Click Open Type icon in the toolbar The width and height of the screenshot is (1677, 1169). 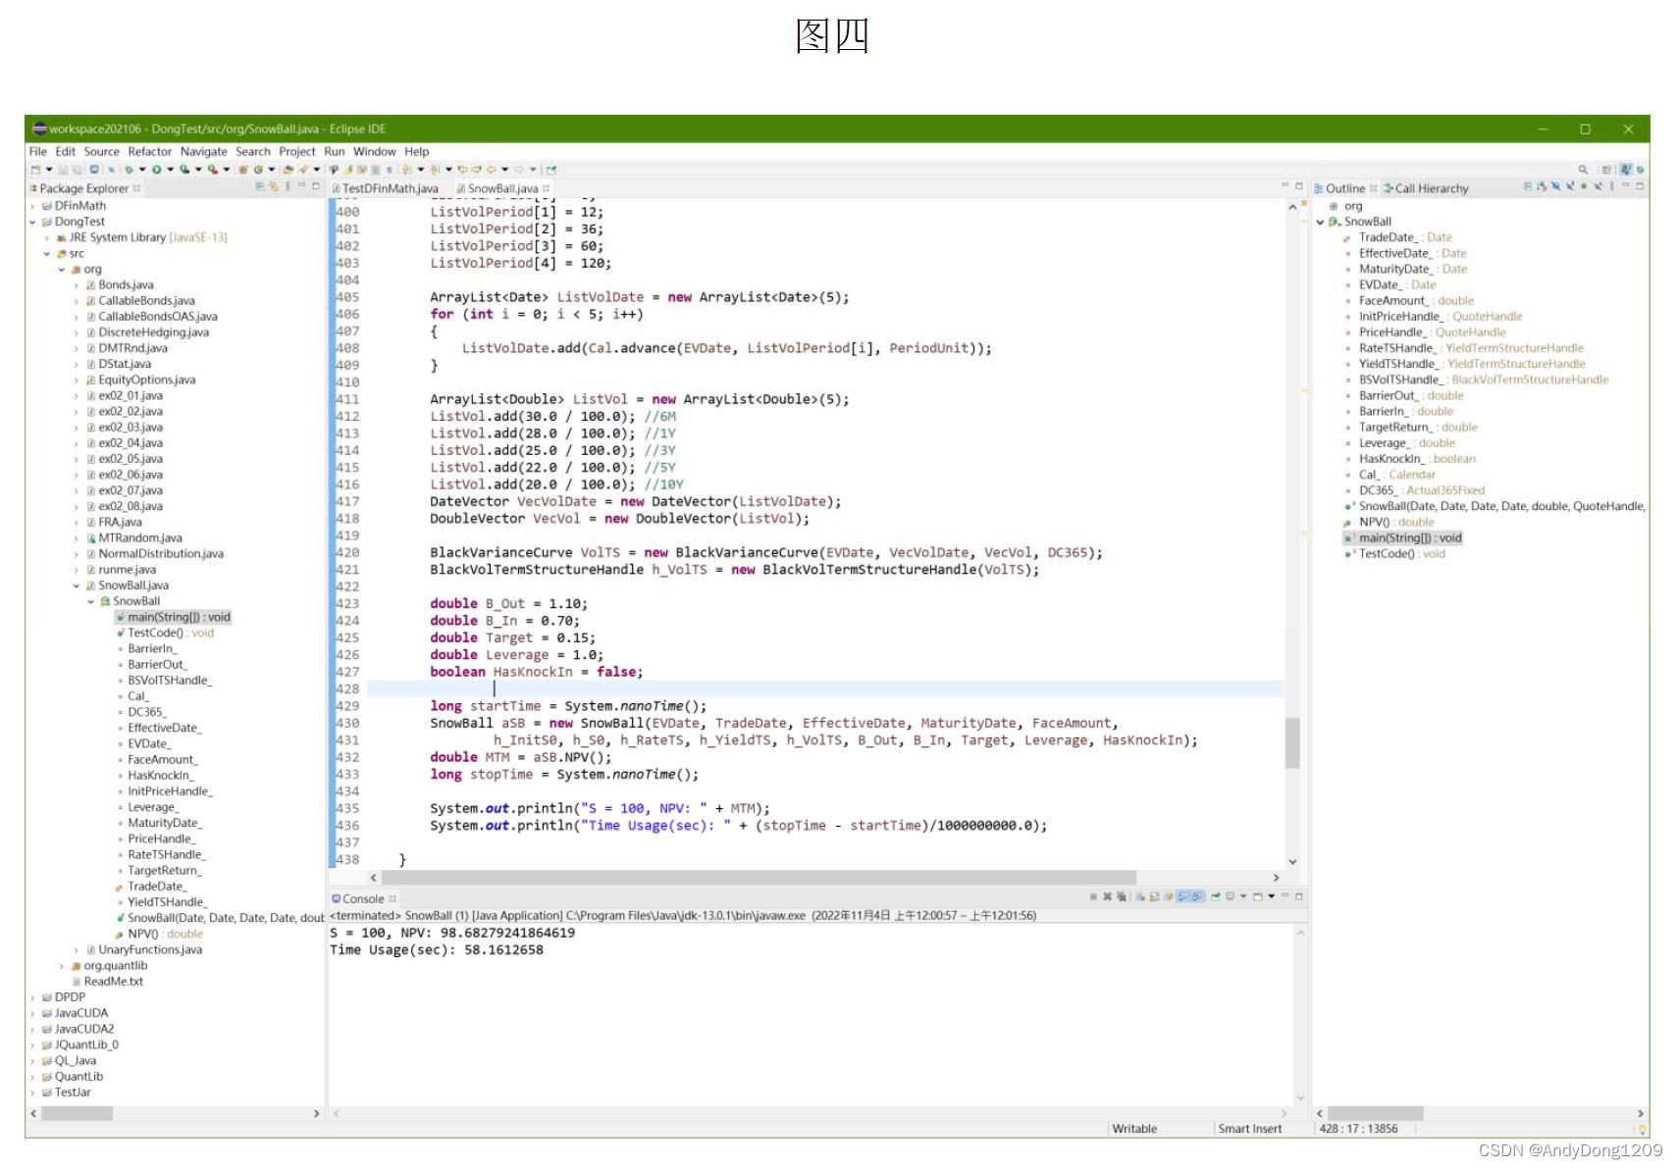[288, 170]
